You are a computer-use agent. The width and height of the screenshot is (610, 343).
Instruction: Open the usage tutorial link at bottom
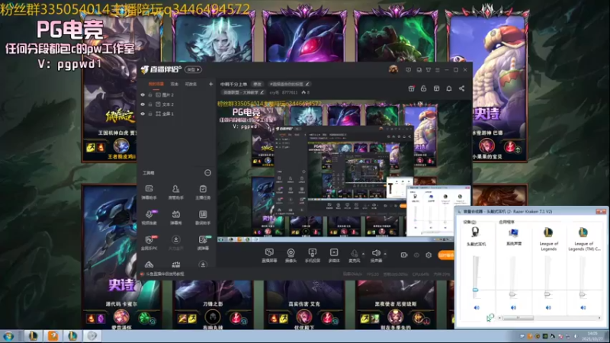tap(165, 274)
